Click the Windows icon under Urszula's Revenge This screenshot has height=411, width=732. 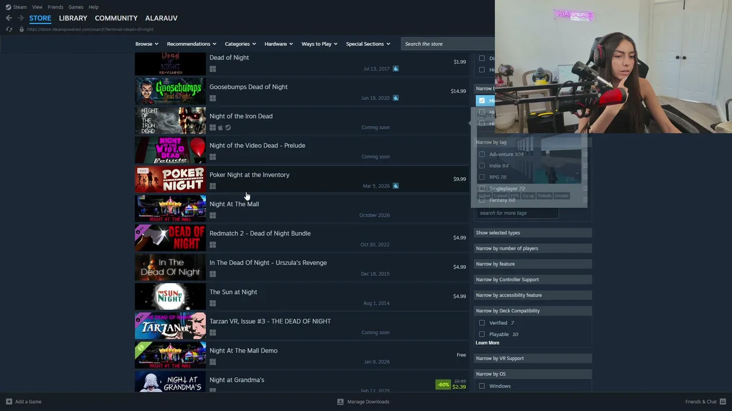pos(213,274)
